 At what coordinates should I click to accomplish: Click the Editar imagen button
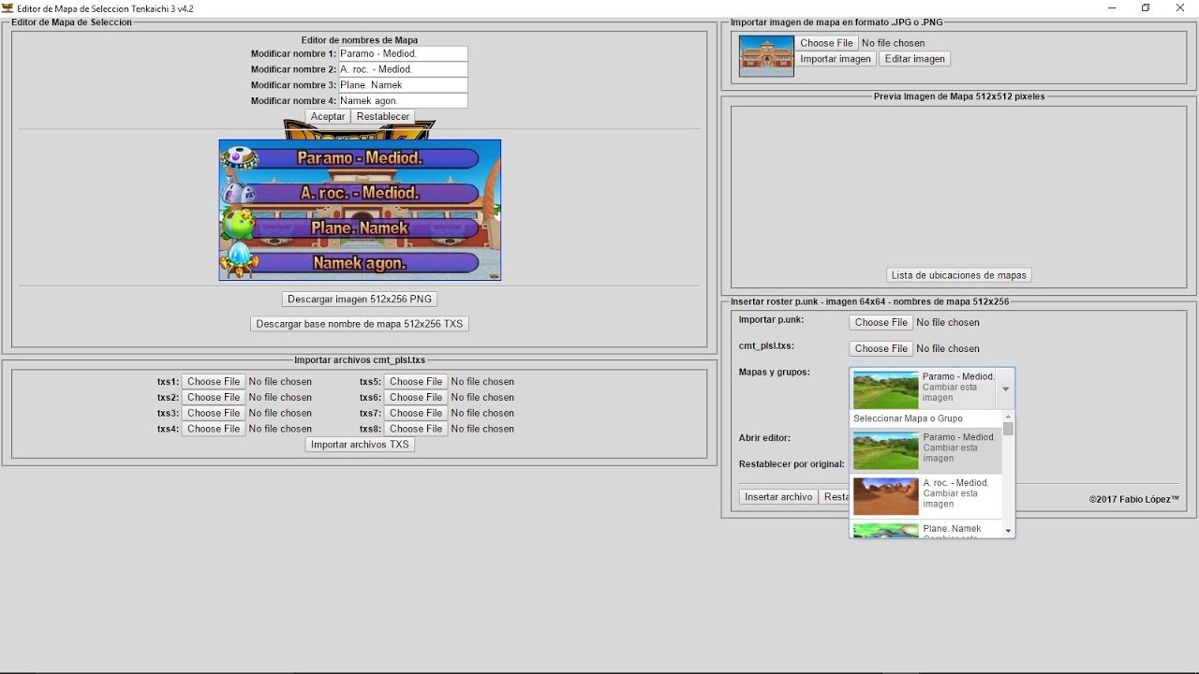915,59
